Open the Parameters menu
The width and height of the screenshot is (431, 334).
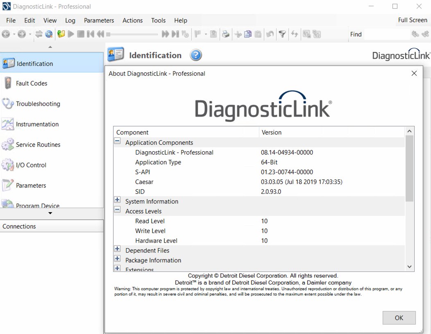(x=99, y=20)
